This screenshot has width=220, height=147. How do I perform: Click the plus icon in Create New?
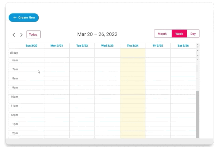15,18
